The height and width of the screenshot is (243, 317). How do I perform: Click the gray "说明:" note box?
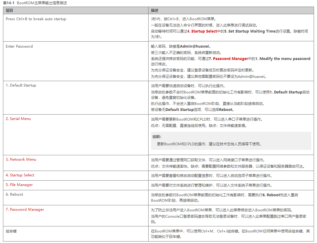click(231, 140)
